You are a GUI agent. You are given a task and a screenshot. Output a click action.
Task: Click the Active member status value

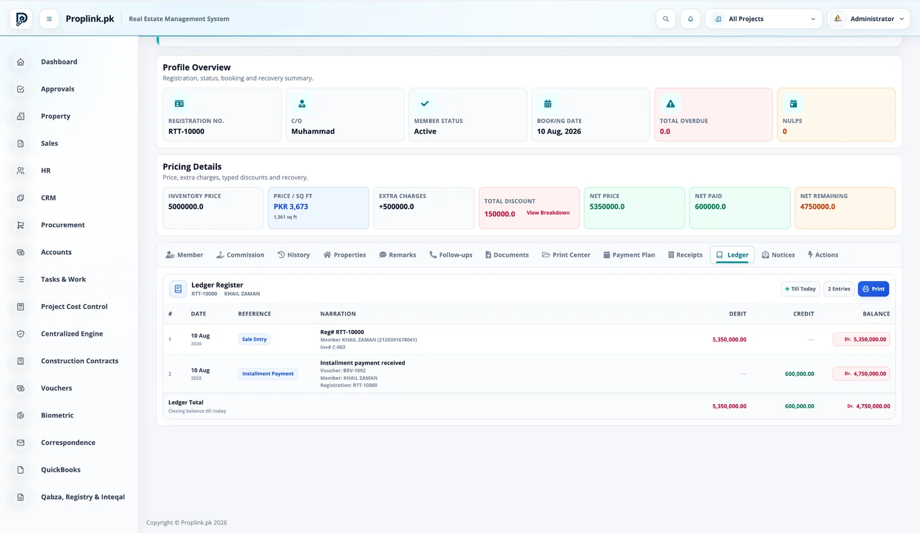tap(425, 132)
